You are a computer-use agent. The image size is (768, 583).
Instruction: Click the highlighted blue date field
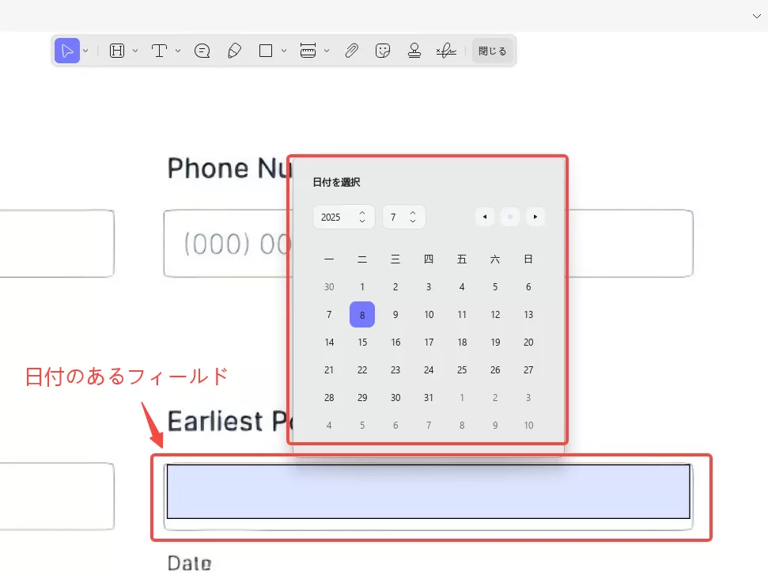pyautogui.click(x=429, y=491)
